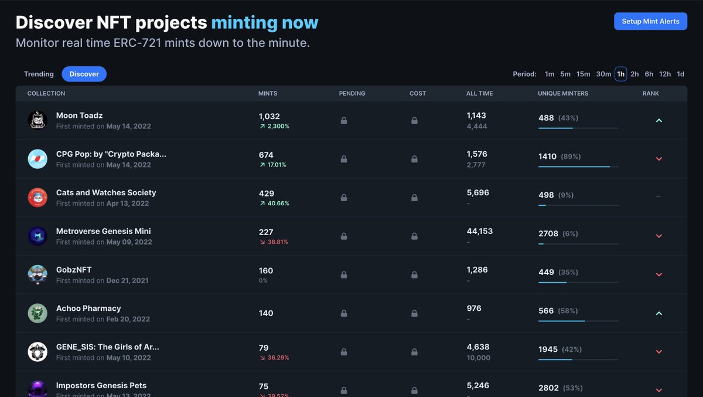
Task: Click CPG Pop rank down arrow
Action: 658,159
